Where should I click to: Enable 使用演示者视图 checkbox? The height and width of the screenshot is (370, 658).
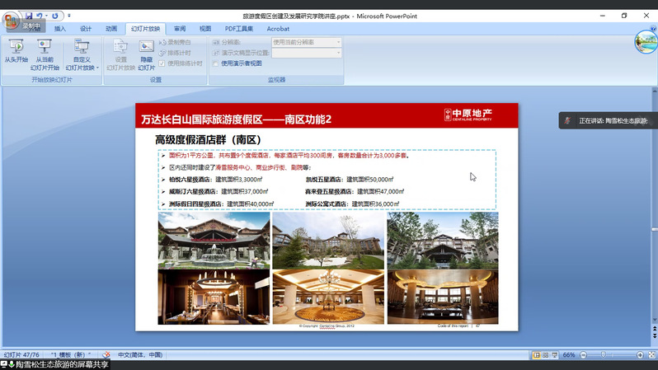(x=216, y=63)
